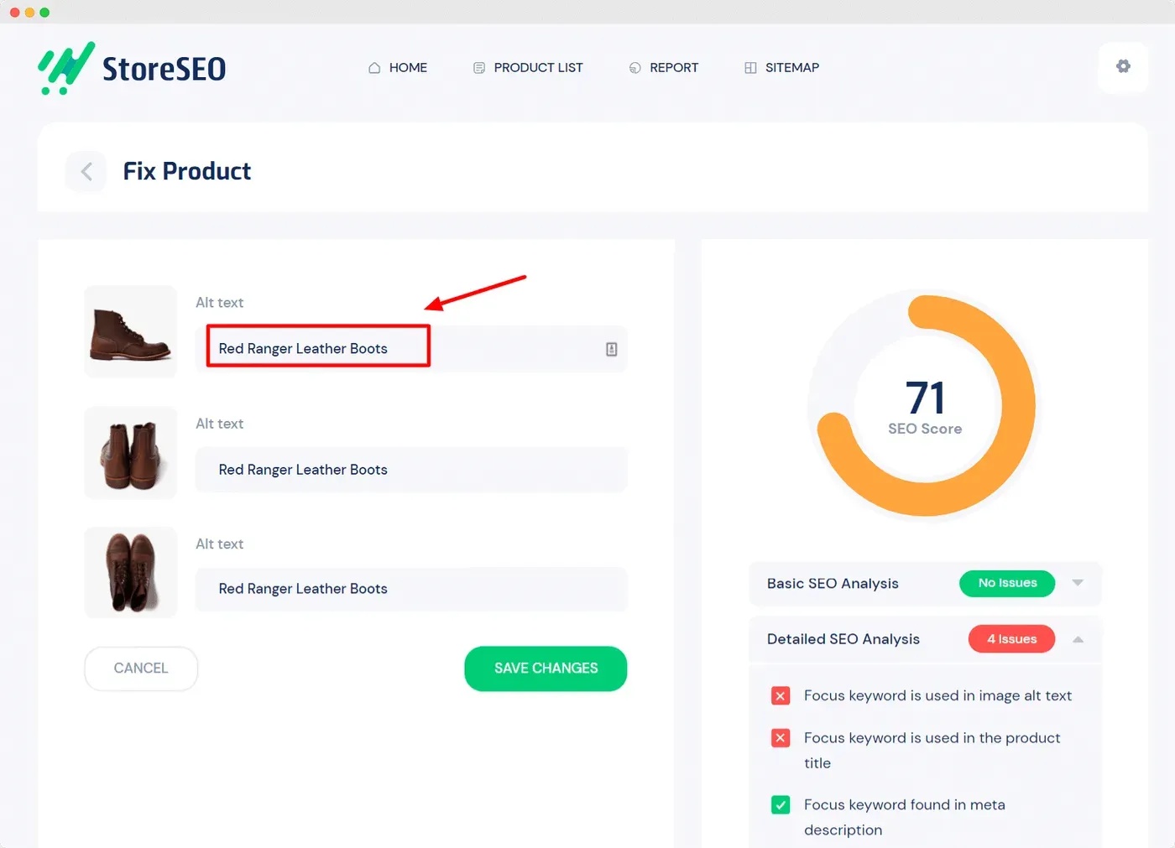Go back using the left chevron icon
The height and width of the screenshot is (848, 1175).
coord(86,172)
